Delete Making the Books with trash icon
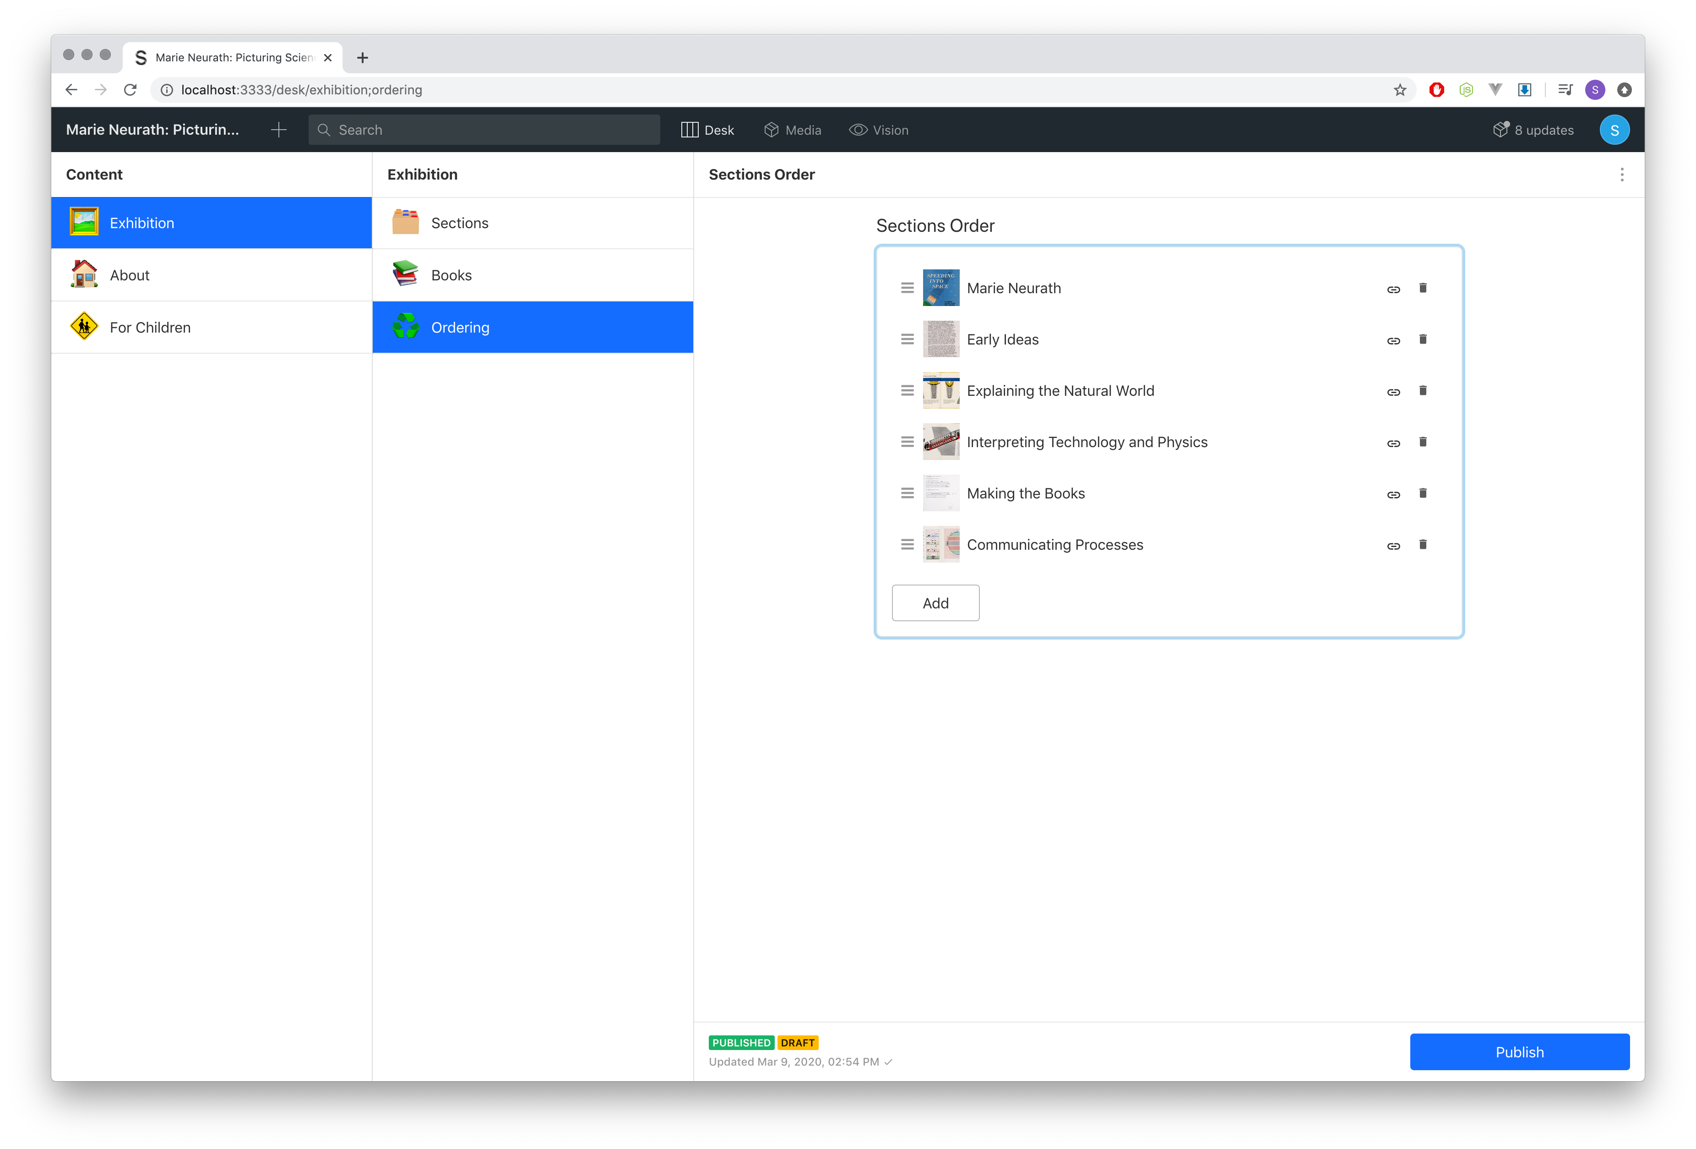 [1422, 493]
